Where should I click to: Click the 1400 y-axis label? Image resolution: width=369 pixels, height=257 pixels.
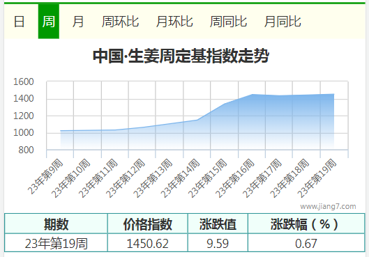(24, 99)
